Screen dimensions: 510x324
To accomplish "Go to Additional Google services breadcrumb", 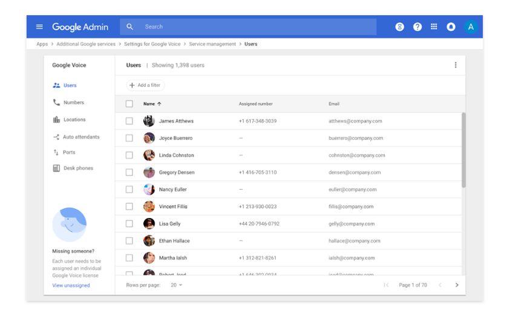I will (x=86, y=44).
